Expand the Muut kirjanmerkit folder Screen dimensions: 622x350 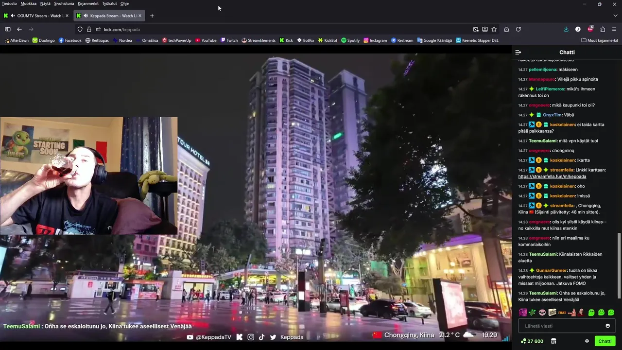(599, 40)
